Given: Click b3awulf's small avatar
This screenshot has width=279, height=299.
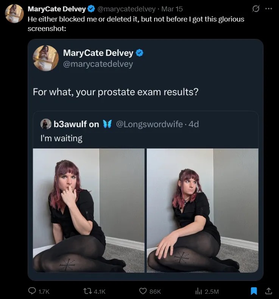Looking at the screenshot, I should (x=46, y=124).
